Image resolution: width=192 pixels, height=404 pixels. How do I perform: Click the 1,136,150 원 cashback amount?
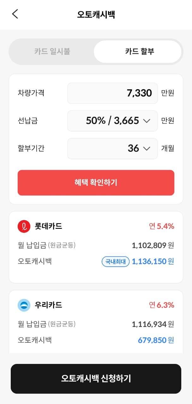151,261
